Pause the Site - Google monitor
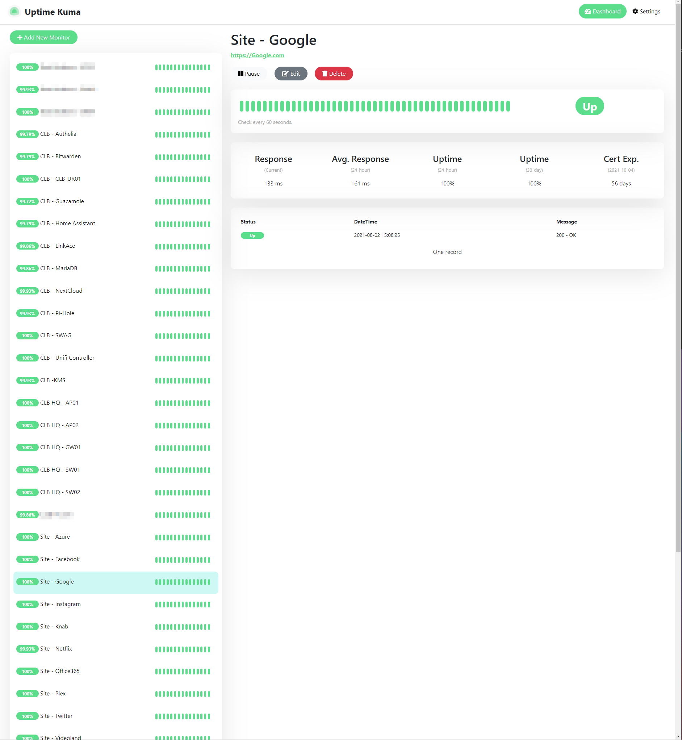The image size is (682, 740). tap(249, 74)
